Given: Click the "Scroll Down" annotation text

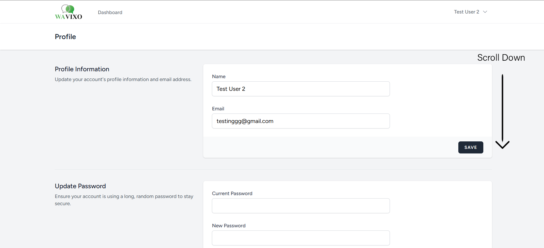Looking at the screenshot, I should [x=501, y=57].
